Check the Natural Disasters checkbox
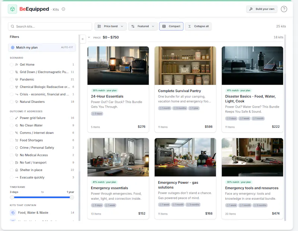298x231 pixels. (x=12, y=102)
